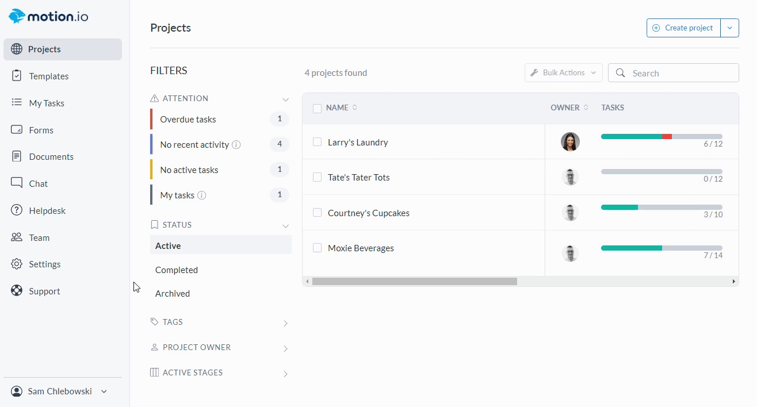This screenshot has width=757, height=407.
Task: Go to My Tasks in sidebar
Action: coord(47,103)
